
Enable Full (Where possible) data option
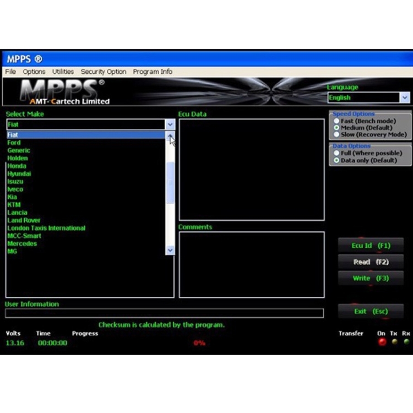click(336, 153)
